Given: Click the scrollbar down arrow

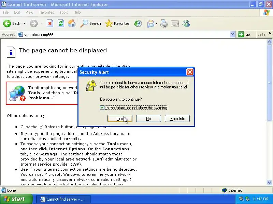Looking at the screenshot, I should coord(269,182).
